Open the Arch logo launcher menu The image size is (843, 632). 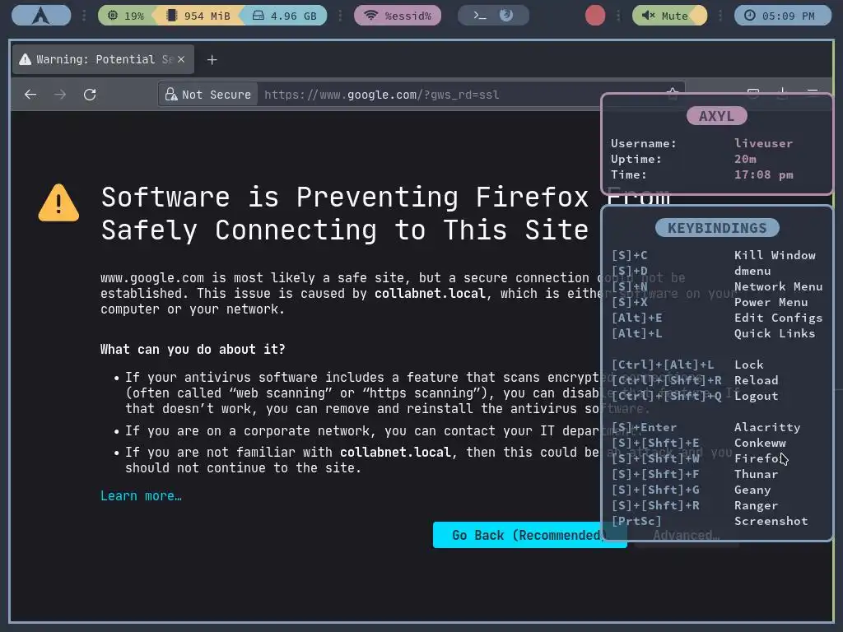[x=41, y=15]
